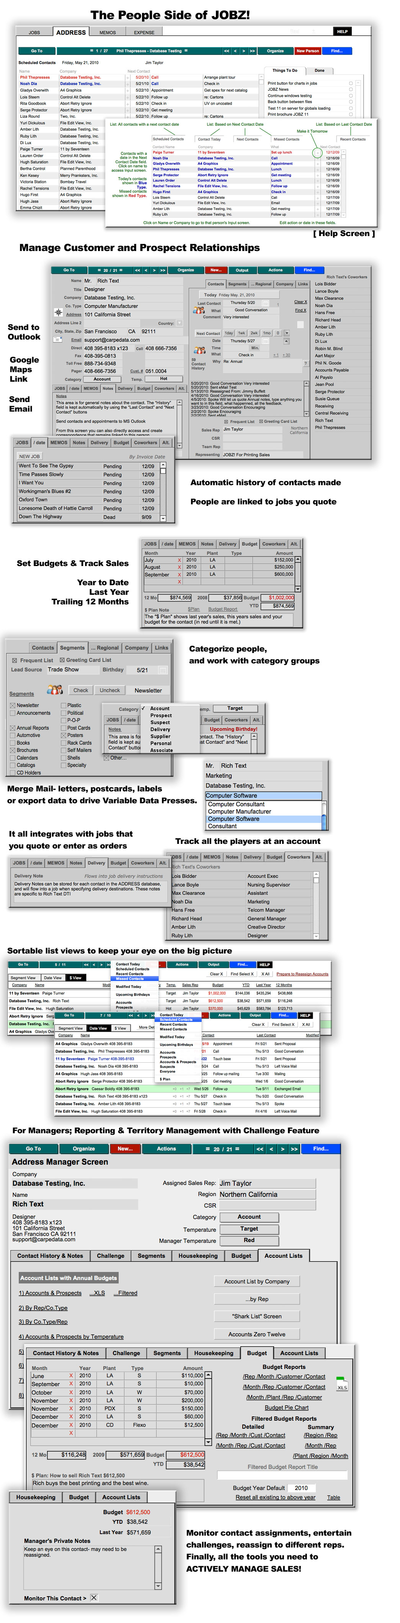The height and width of the screenshot is (1623, 400).
Task: Choose Computer Manufacturer from the type list
Action: click(x=239, y=812)
